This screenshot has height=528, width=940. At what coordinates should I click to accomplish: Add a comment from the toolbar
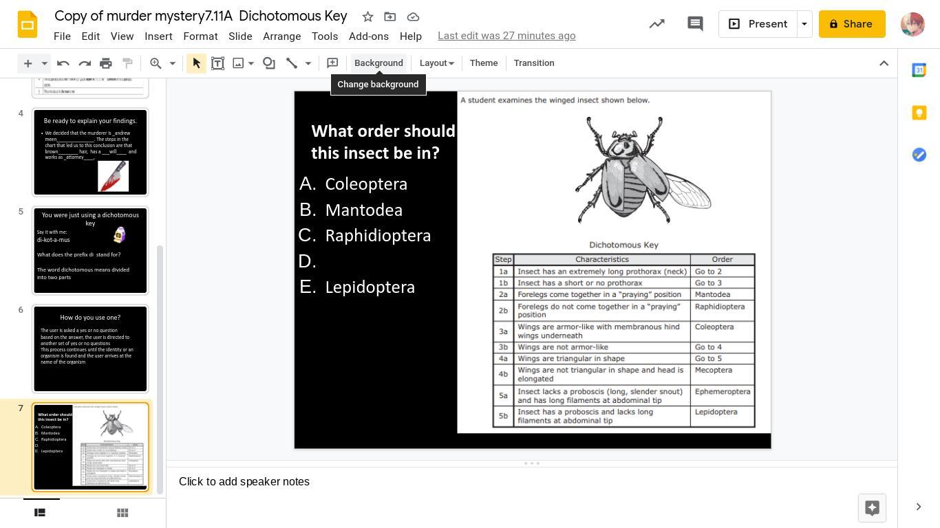click(332, 63)
